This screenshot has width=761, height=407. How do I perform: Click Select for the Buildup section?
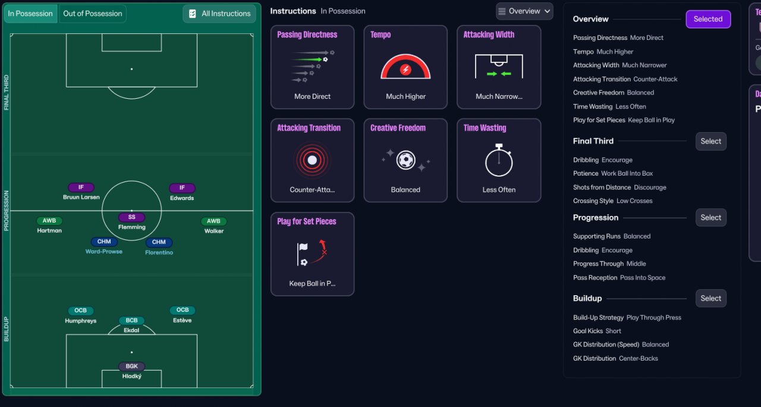[711, 299]
